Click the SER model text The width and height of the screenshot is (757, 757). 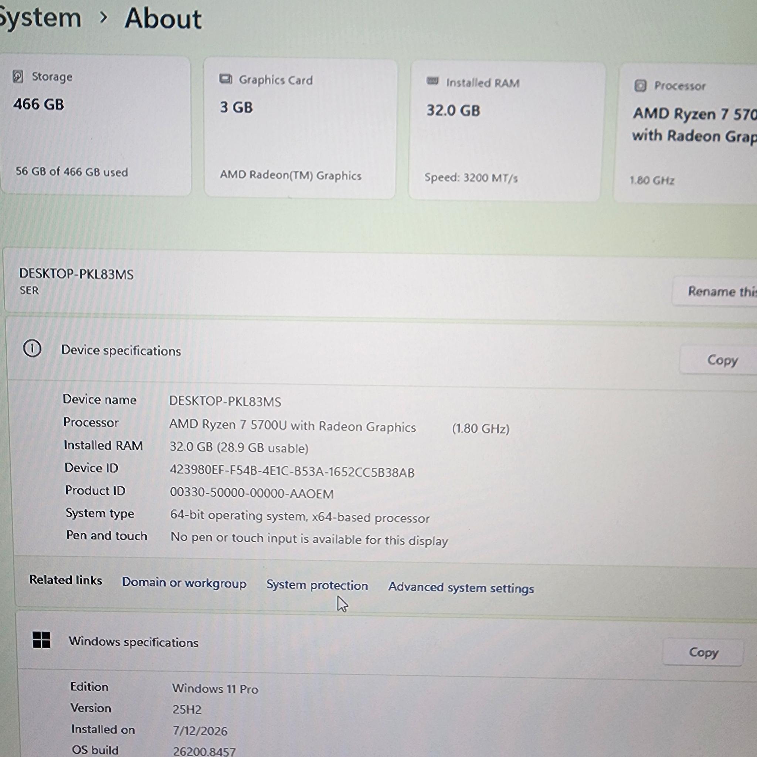(x=30, y=290)
